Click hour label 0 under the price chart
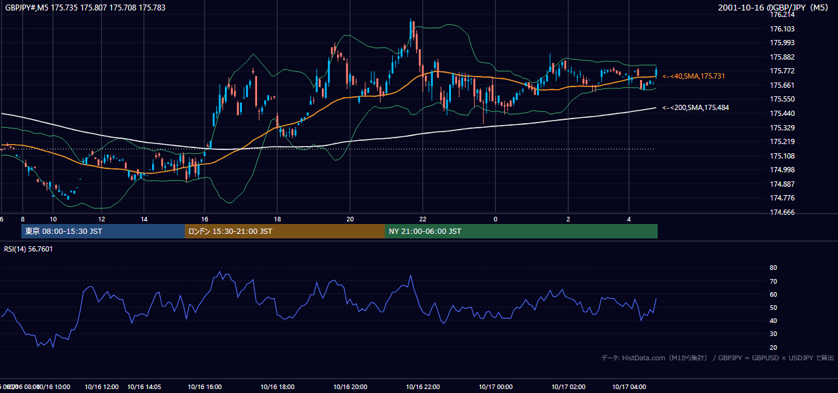838x393 pixels. click(x=496, y=219)
